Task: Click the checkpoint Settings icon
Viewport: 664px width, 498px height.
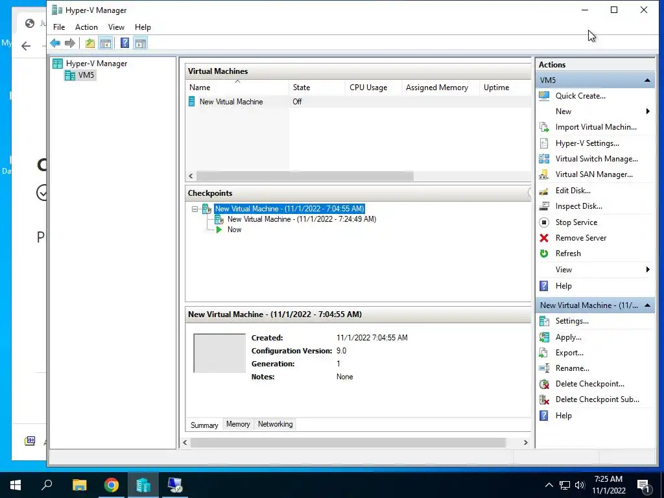Action: [x=544, y=321]
